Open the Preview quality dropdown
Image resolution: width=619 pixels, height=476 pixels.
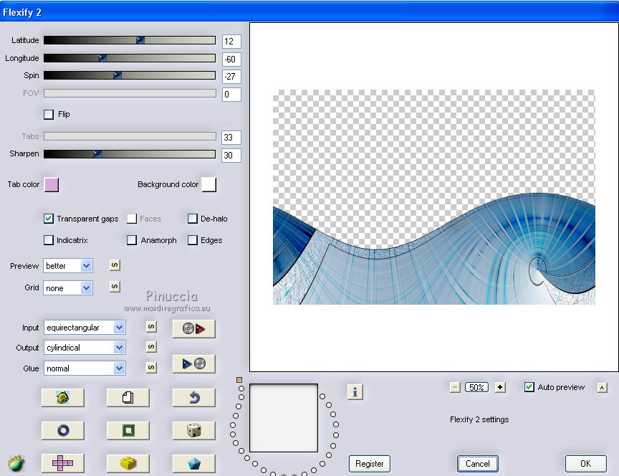click(68, 266)
